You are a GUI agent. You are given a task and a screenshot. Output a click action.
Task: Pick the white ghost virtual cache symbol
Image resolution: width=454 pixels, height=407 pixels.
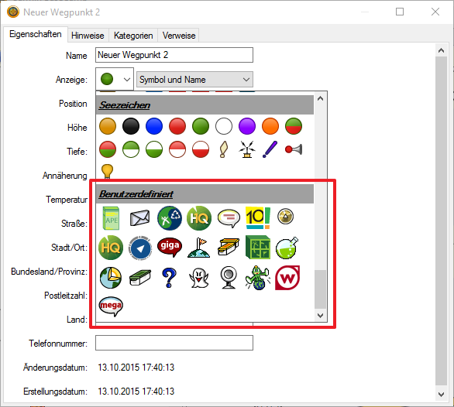pyautogui.click(x=198, y=278)
